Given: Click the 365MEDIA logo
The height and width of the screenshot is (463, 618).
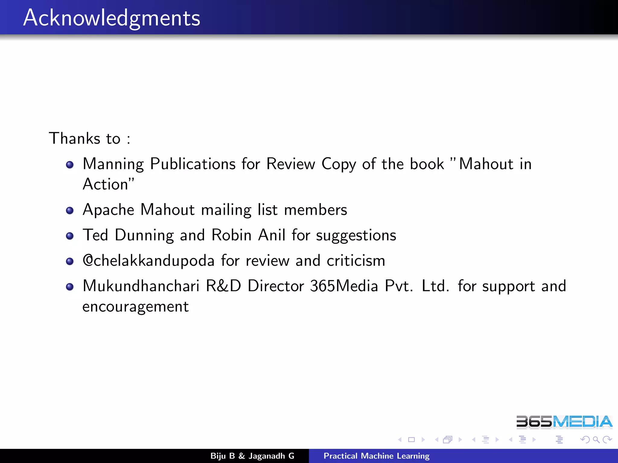Looking at the screenshot, I should pos(564,422).
